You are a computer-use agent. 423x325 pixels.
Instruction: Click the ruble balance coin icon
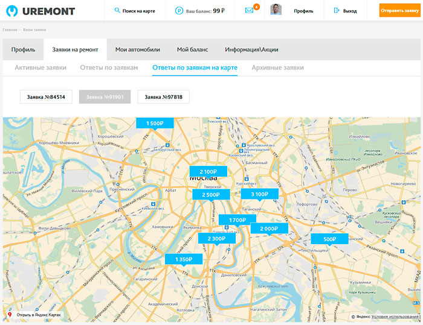coord(179,11)
